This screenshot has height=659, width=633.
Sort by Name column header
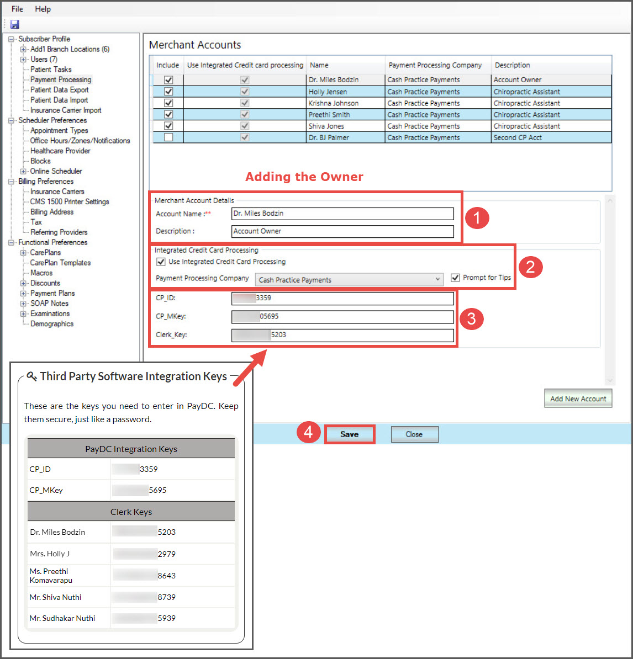[x=346, y=65]
